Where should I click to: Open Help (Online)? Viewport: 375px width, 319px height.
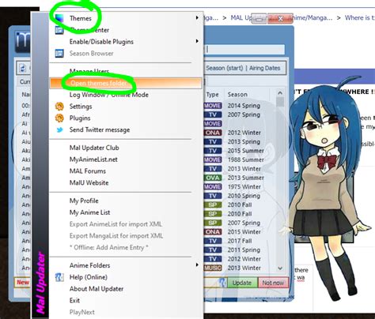coord(89,277)
